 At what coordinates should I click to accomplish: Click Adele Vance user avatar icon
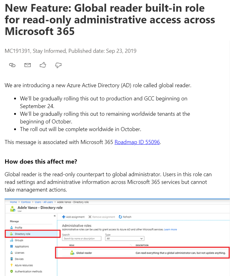13,209
